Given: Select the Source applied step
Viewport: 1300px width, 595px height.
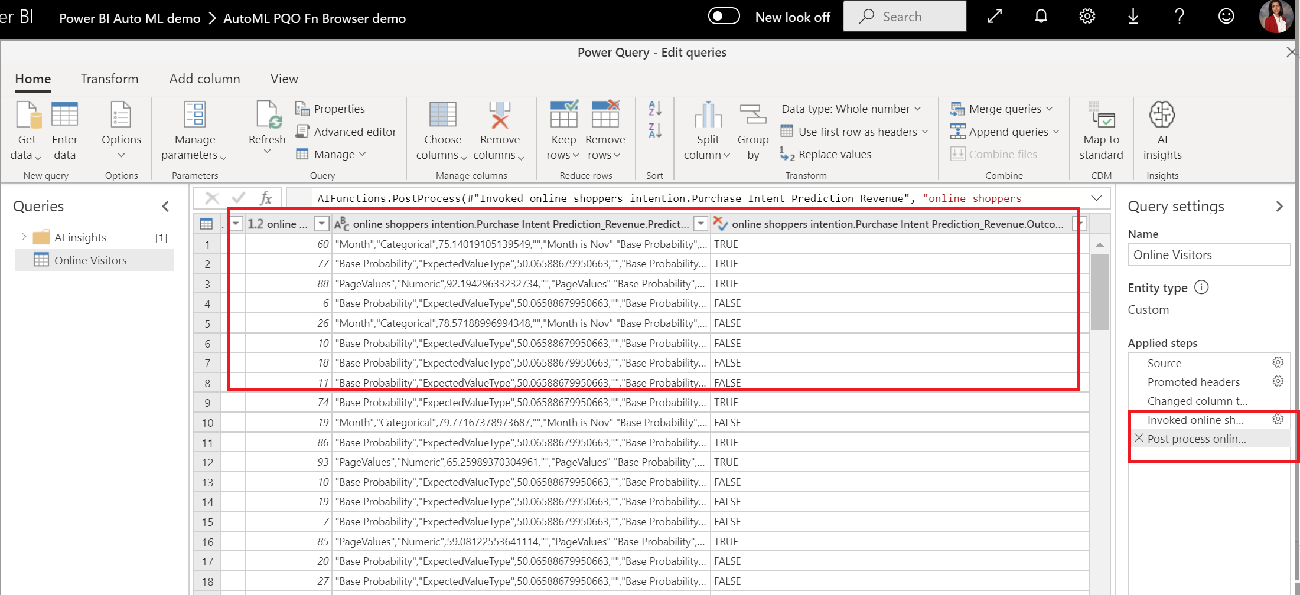Looking at the screenshot, I should tap(1164, 363).
